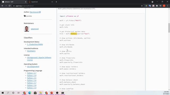Open Python :: 3.7 classifier link
The height and width of the screenshot is (95, 170).
pos(32,83)
